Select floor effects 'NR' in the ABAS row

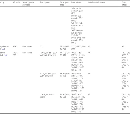[123, 46]
